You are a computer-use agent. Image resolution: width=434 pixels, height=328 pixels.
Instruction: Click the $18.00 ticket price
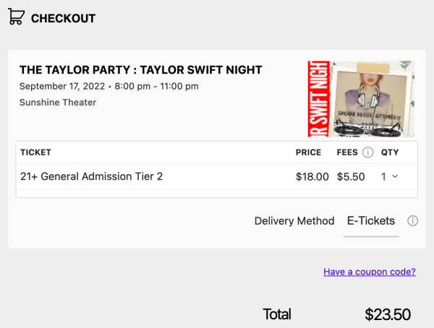[312, 176]
